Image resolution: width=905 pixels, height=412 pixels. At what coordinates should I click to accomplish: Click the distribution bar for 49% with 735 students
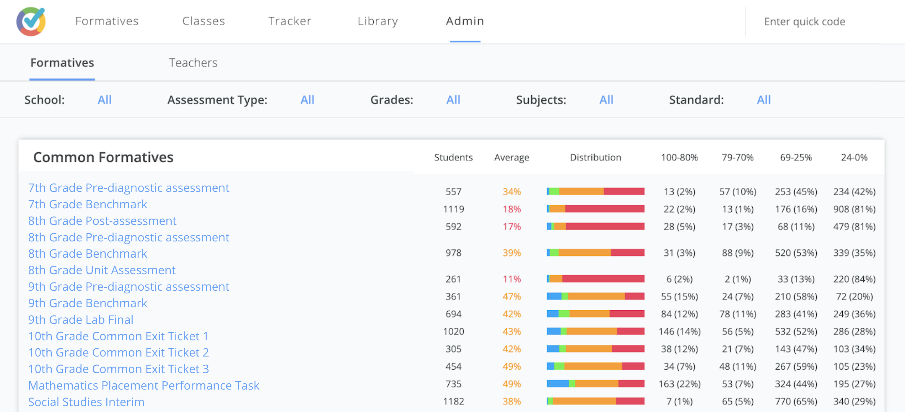click(595, 384)
